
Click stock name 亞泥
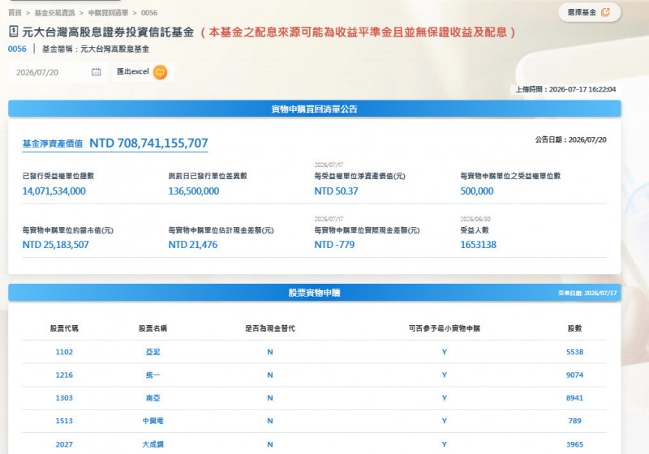pos(153,352)
